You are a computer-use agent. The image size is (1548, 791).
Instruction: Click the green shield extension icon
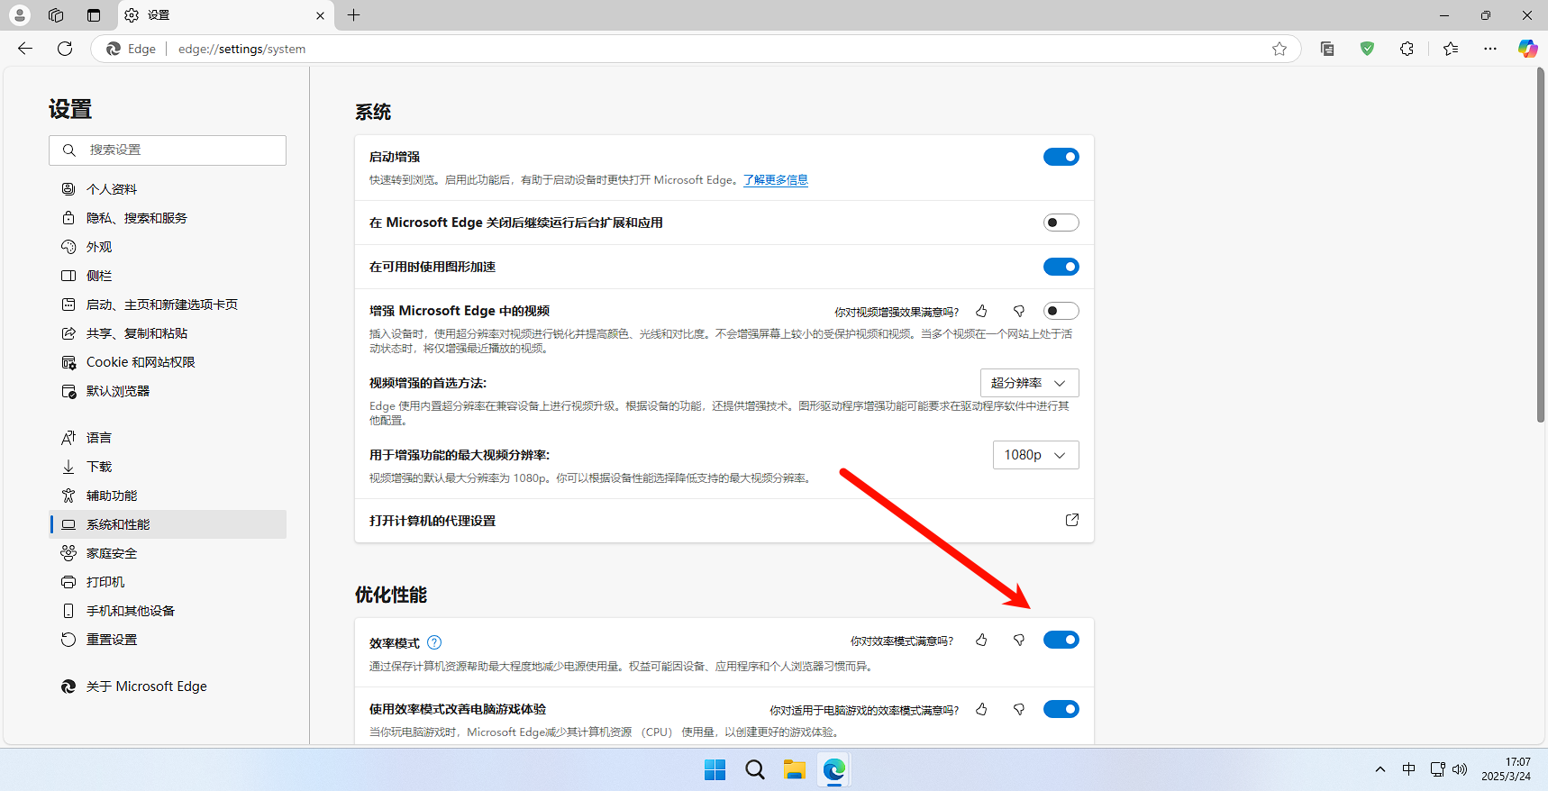pyautogui.click(x=1367, y=49)
